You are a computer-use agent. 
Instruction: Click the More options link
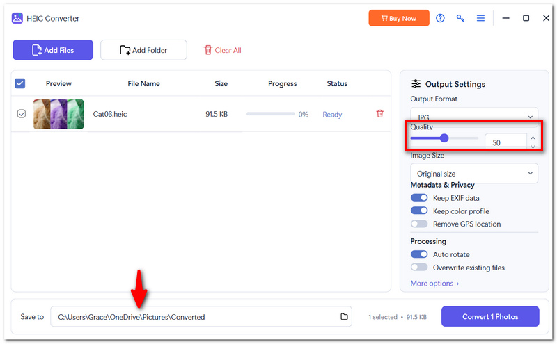click(434, 284)
